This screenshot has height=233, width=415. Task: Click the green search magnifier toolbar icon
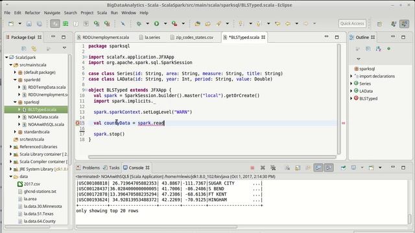click(x=97, y=23)
